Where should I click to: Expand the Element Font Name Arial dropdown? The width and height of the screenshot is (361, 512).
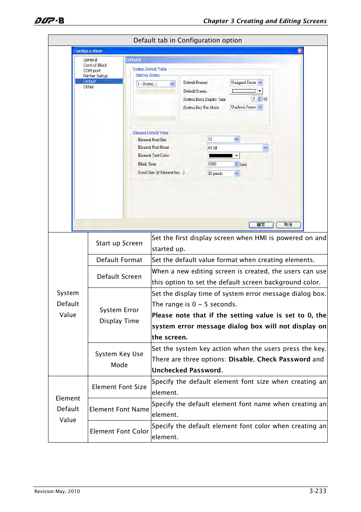(x=265, y=148)
